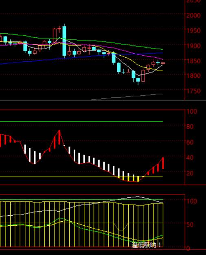
Task: Click the 1950 price axis label
Action: click(x=193, y=30)
